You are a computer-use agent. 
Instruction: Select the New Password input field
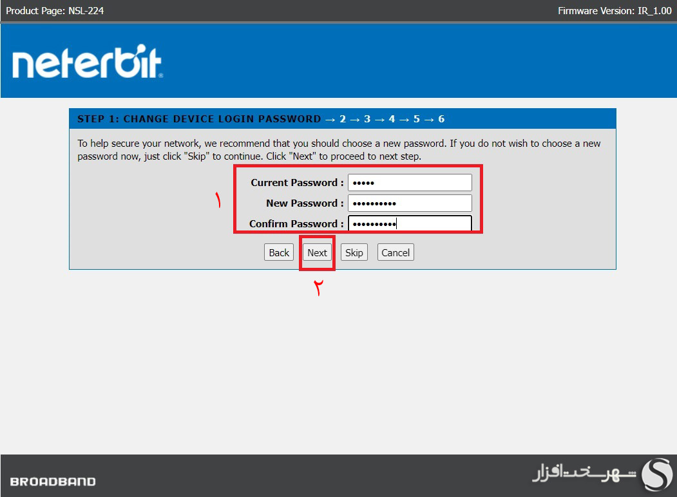(x=410, y=203)
